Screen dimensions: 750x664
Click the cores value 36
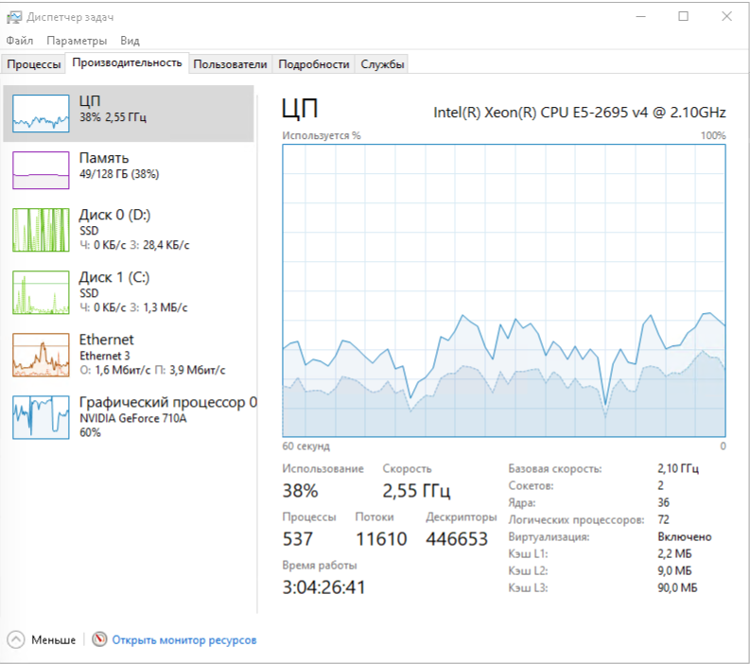(663, 502)
